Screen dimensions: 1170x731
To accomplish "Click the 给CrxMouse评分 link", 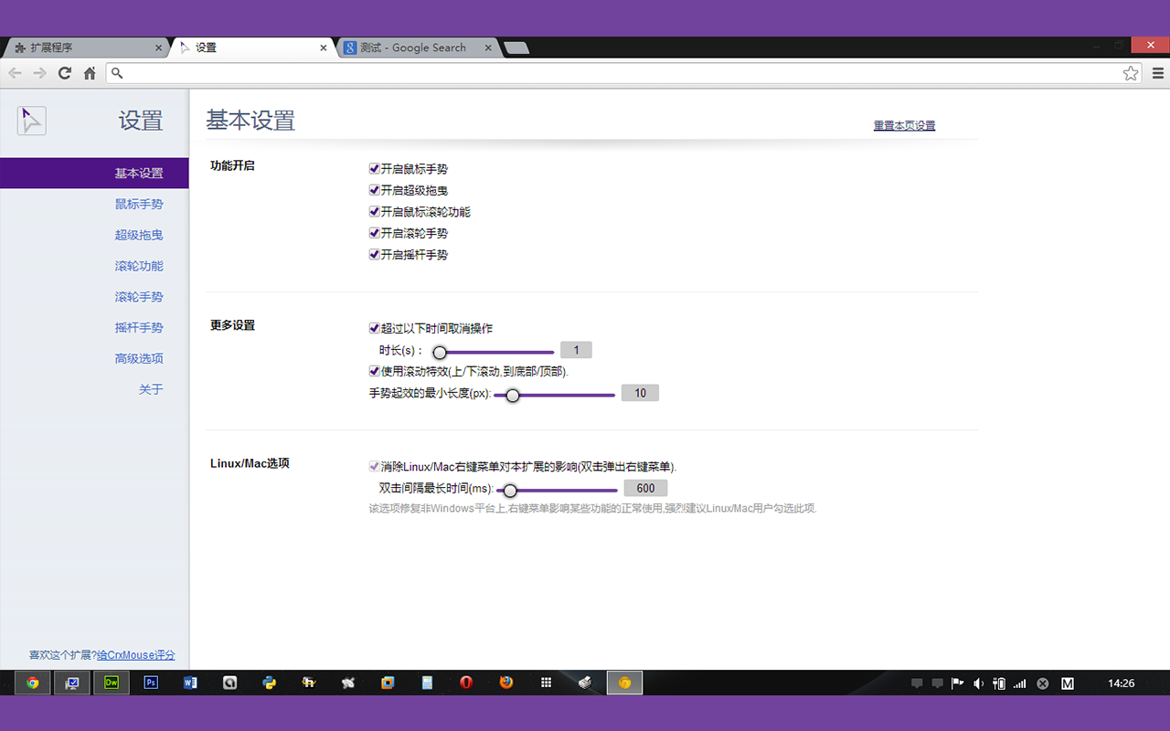I will pos(135,655).
